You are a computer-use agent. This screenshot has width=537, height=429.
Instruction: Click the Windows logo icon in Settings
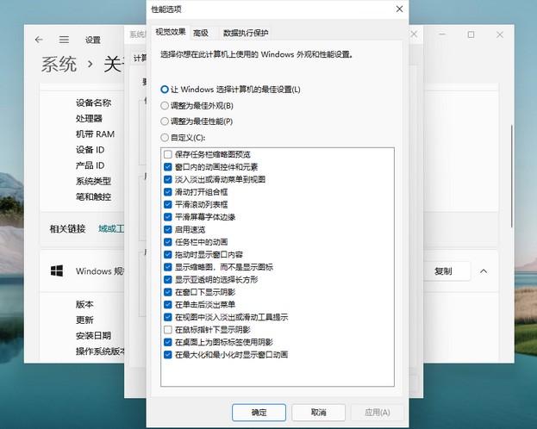point(57,270)
